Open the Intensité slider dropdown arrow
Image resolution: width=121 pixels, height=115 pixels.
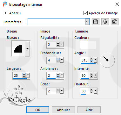[x=95, y=75]
